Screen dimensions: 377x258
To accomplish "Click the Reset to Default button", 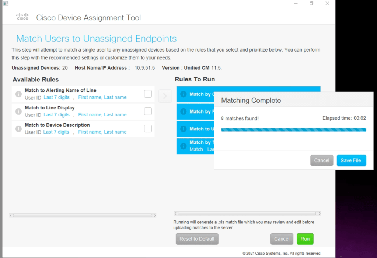I will (x=197, y=239).
